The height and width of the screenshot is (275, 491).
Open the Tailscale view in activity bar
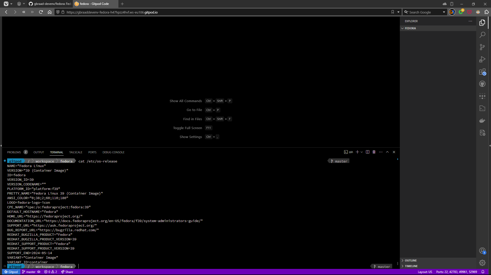tap(482, 96)
